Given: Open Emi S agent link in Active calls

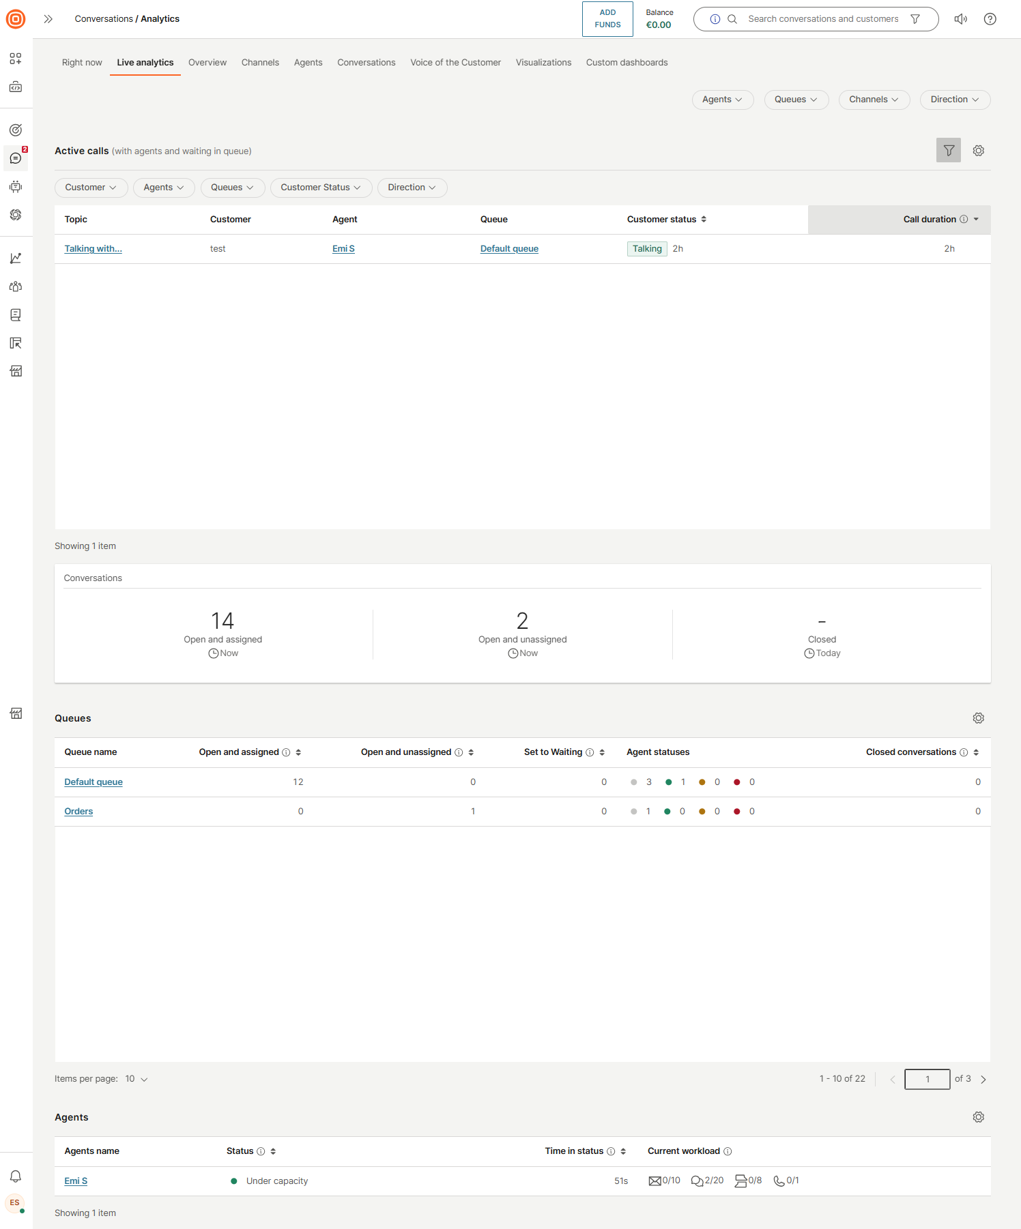Looking at the screenshot, I should tap(343, 249).
